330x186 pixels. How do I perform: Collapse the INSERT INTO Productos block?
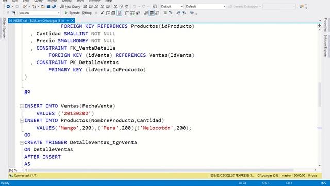[22, 121]
